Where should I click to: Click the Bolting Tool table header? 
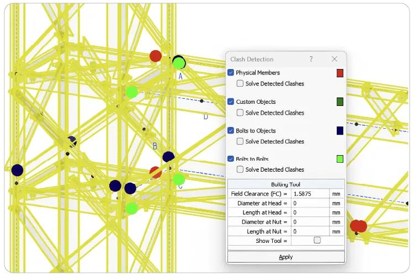(x=286, y=184)
